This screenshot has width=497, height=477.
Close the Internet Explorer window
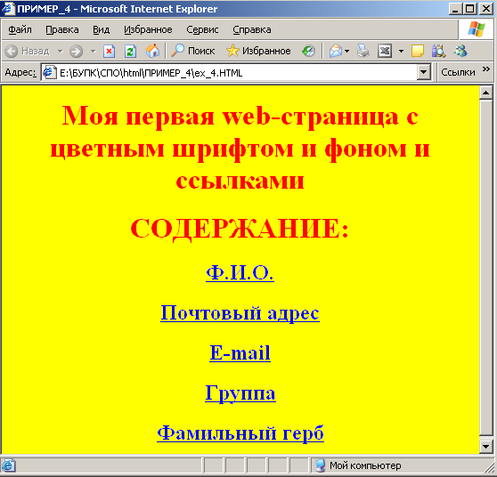485,9
